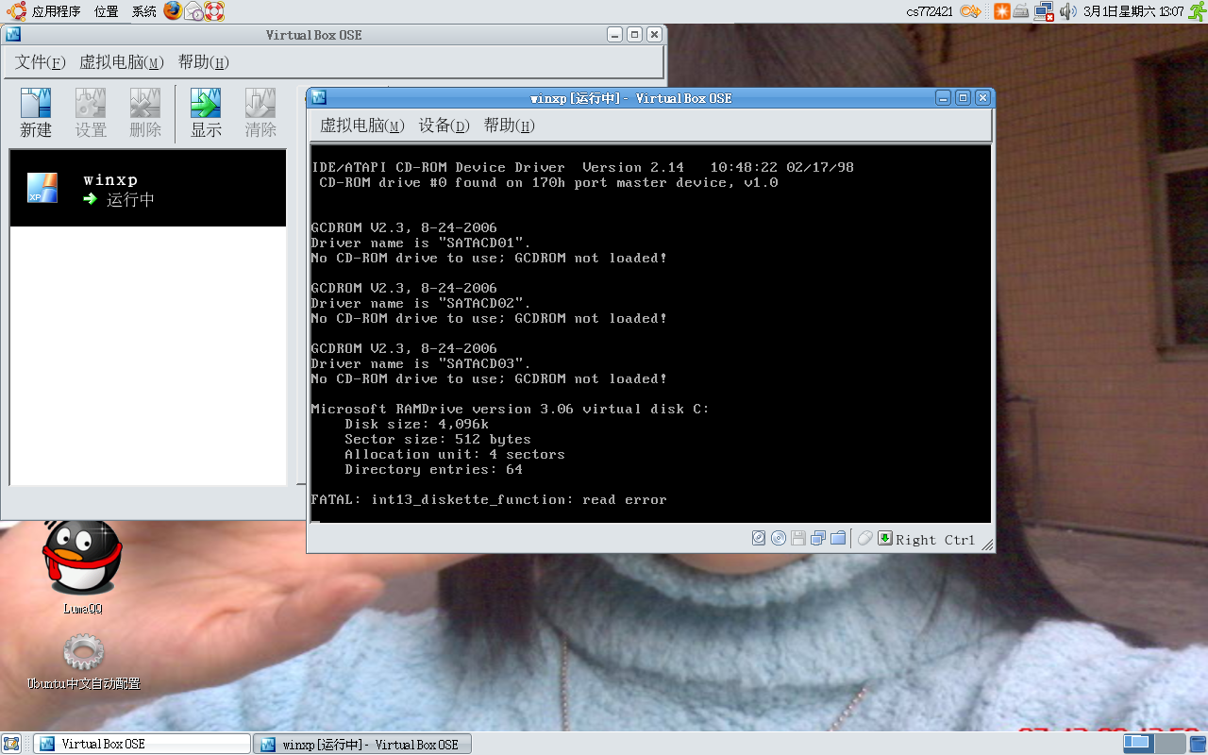This screenshot has height=755, width=1208.
Task: Switch to VirtualBox OSE taskbar button
Action: click(143, 744)
